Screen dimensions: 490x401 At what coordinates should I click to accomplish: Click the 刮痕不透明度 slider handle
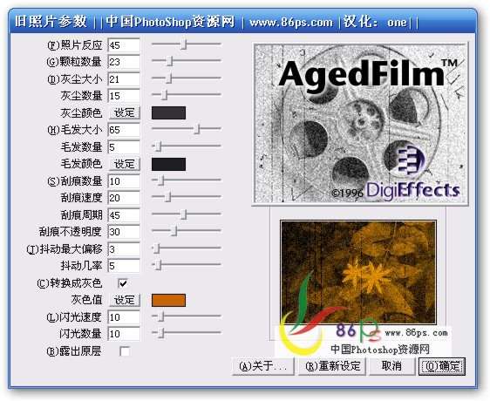tap(174, 231)
